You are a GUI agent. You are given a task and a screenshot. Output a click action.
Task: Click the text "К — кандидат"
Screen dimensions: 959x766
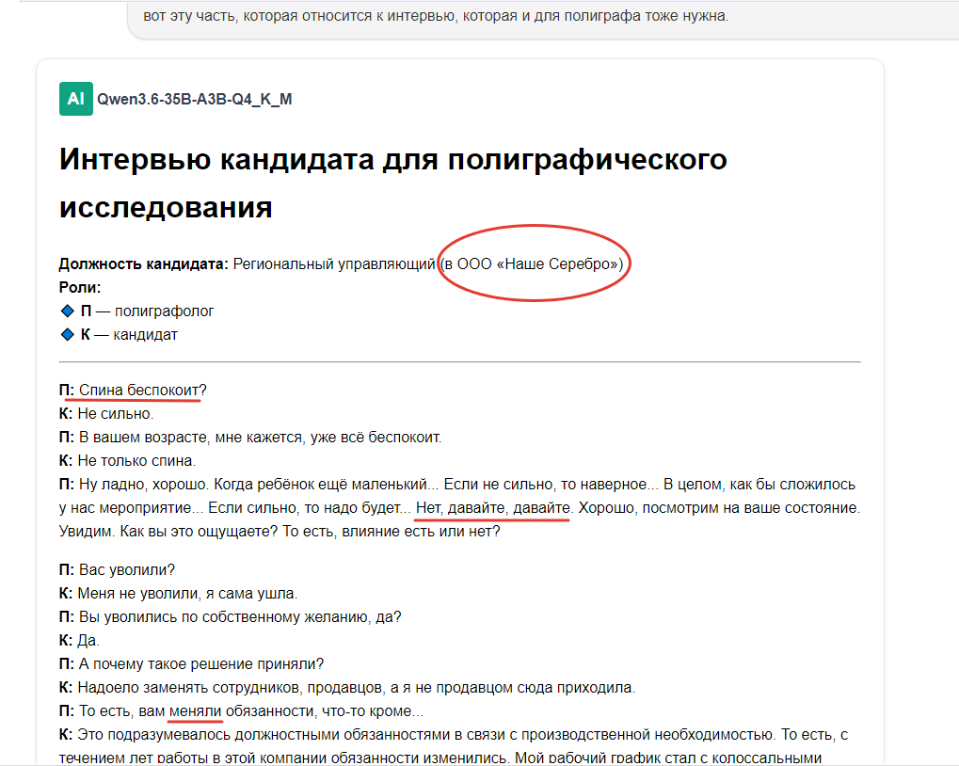coord(129,334)
